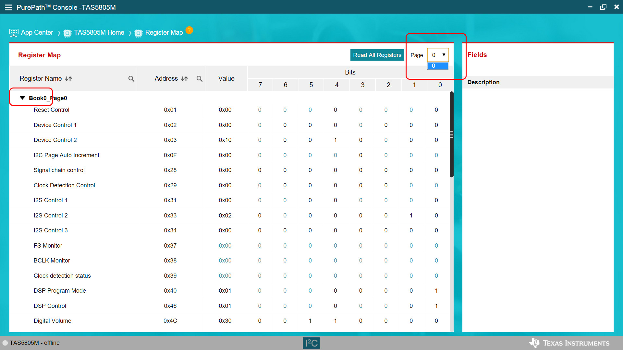Image resolution: width=623 pixels, height=350 pixels.
Task: Go to App Center breadcrumb
Action: pos(37,33)
